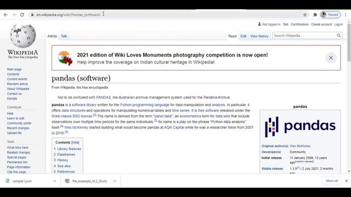Click the sample1.json download file icon
The width and height of the screenshot is (351, 197).
point(7,181)
